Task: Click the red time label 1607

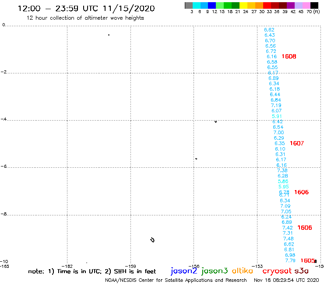Action: 297,143
